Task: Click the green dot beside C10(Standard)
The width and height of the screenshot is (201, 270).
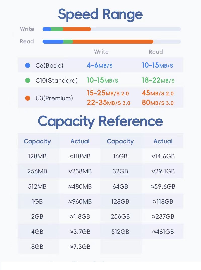Action: (x=28, y=81)
